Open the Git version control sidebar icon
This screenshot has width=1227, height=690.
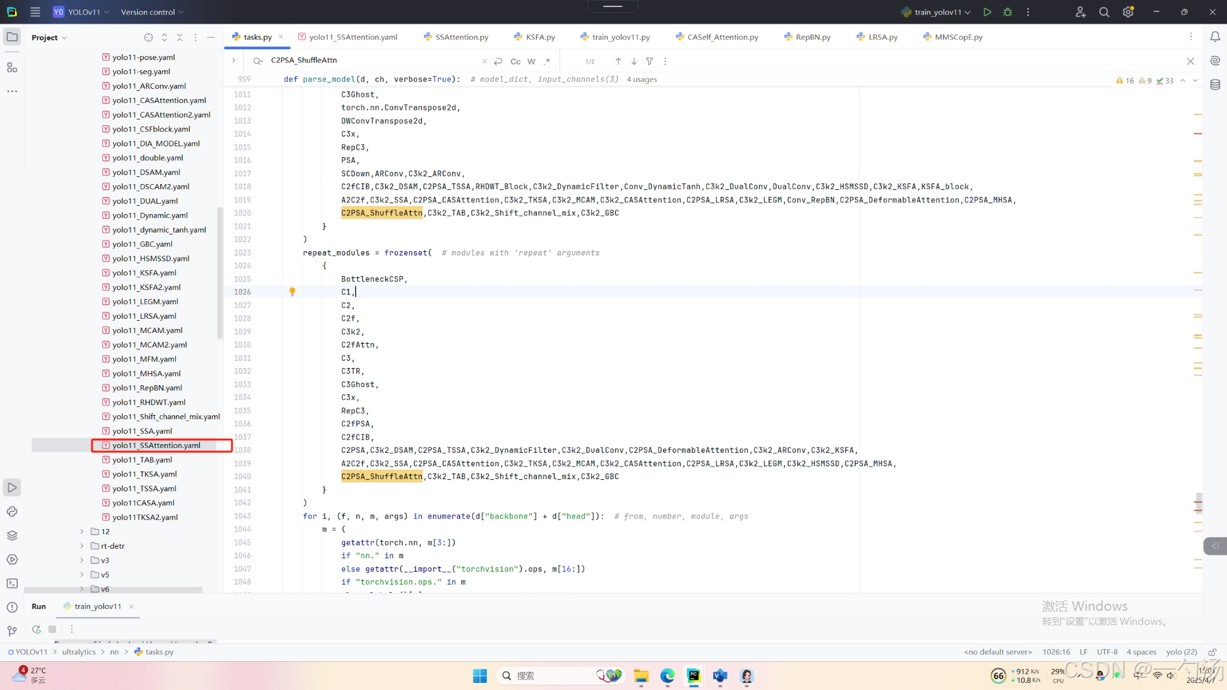click(x=12, y=631)
